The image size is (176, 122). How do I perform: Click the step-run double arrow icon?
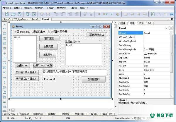105,14
